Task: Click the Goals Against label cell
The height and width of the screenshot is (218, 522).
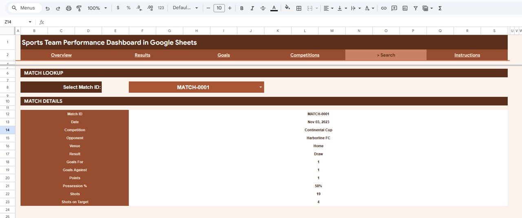Action: pos(75,170)
